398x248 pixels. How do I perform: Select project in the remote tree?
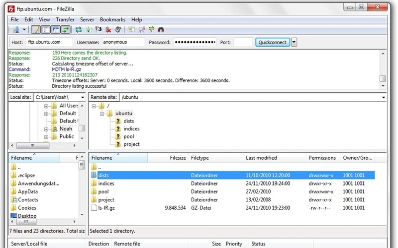pos(131,144)
